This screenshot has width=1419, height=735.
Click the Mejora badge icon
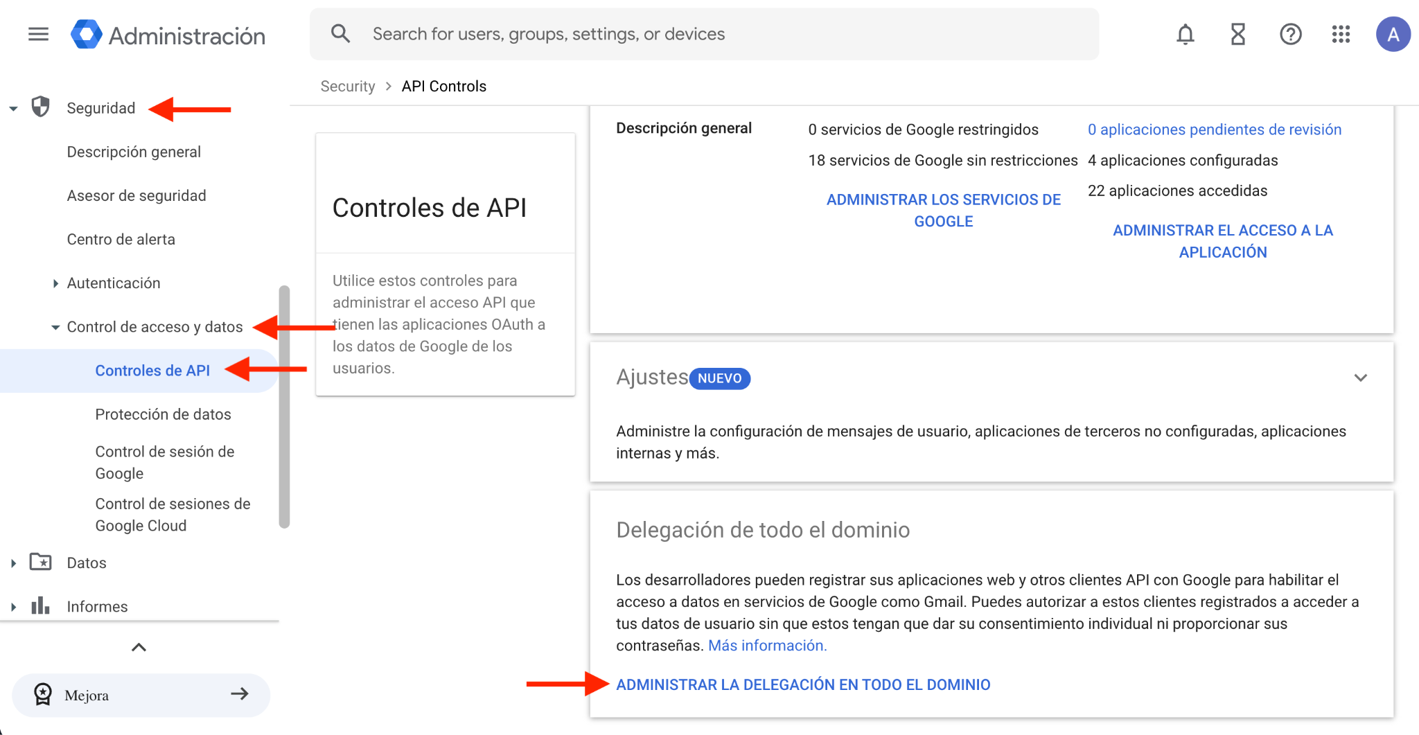[x=43, y=694]
